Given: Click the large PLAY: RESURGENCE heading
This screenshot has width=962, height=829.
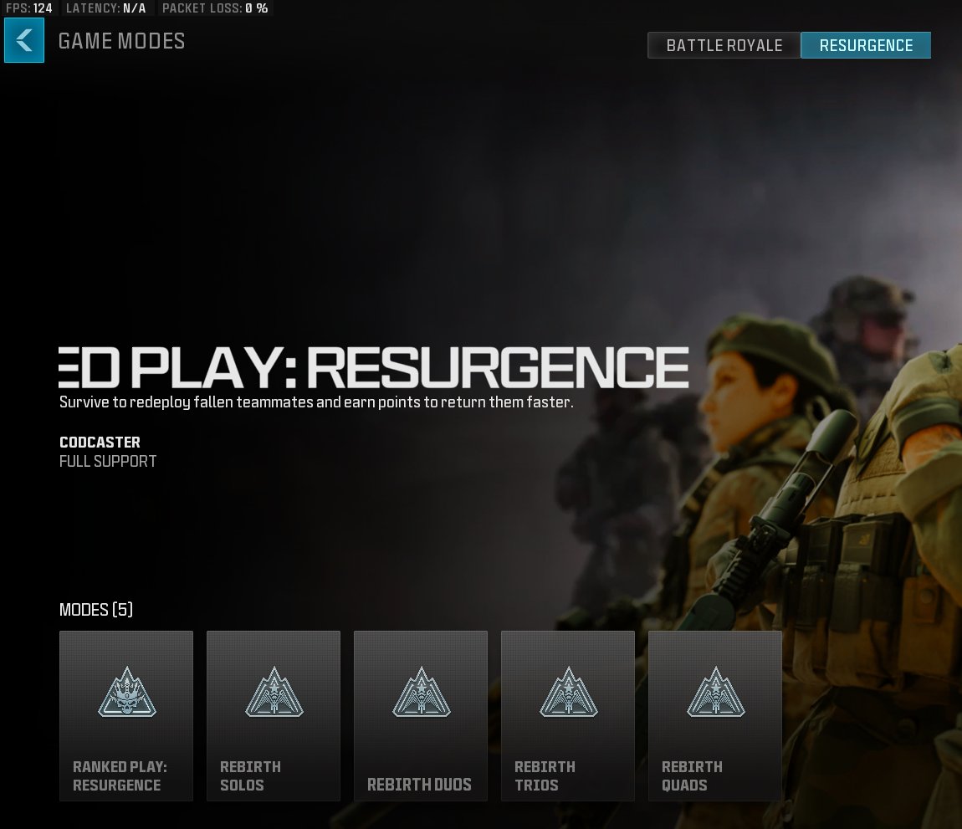Looking at the screenshot, I should pyautogui.click(x=374, y=367).
